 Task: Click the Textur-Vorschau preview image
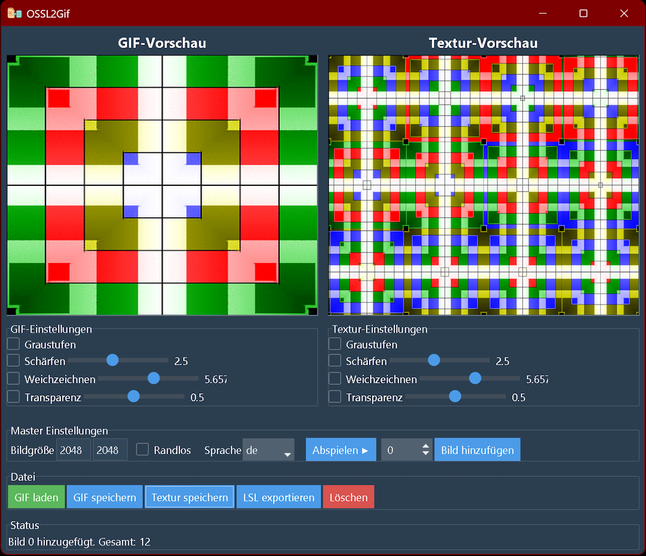click(x=483, y=185)
